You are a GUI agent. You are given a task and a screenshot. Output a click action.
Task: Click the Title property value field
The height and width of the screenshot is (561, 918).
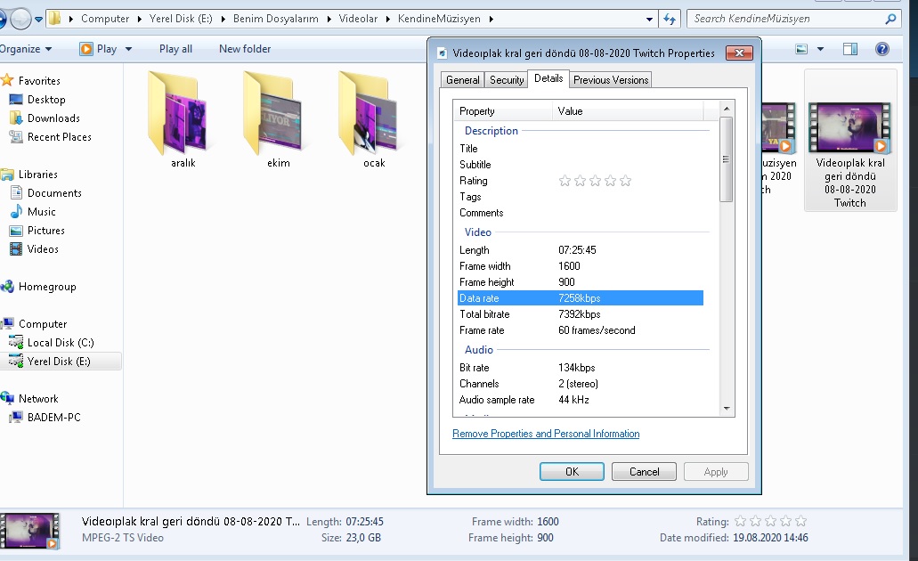click(630, 149)
